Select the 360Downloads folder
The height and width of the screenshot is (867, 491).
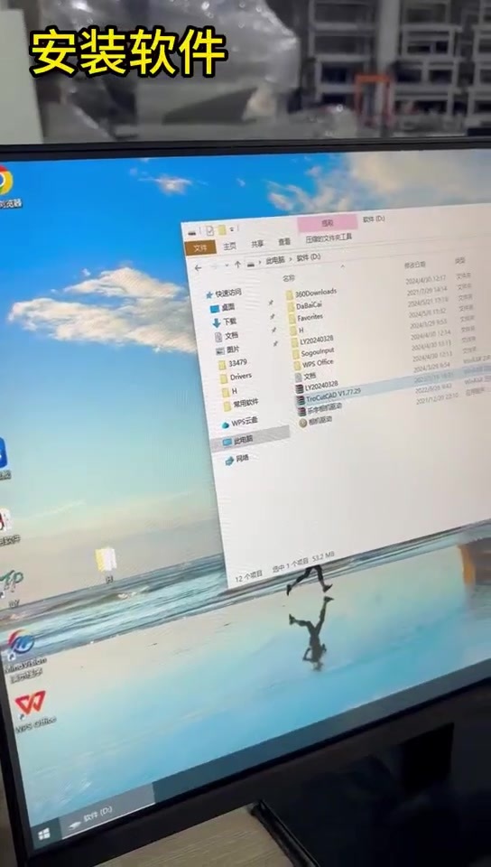(x=311, y=292)
